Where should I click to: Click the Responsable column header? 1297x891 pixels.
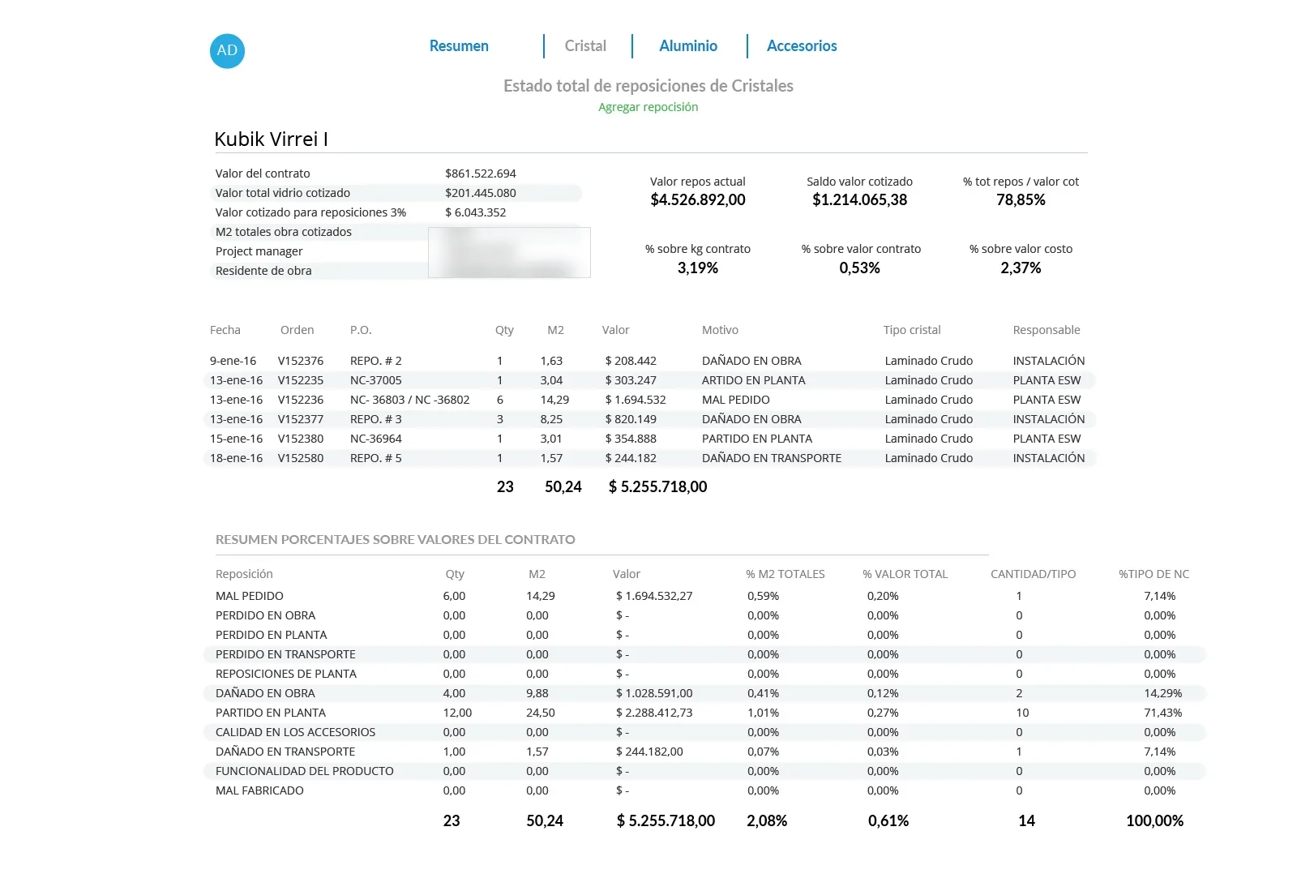[1047, 330]
